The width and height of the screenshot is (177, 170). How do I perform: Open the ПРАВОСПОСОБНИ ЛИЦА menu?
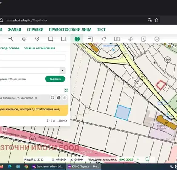click(x=70, y=30)
